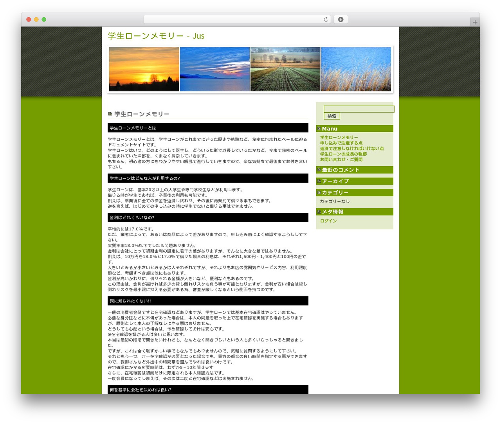501x424 pixels.
Task: Go to 申し込みで注意する点 page
Action: (341, 143)
